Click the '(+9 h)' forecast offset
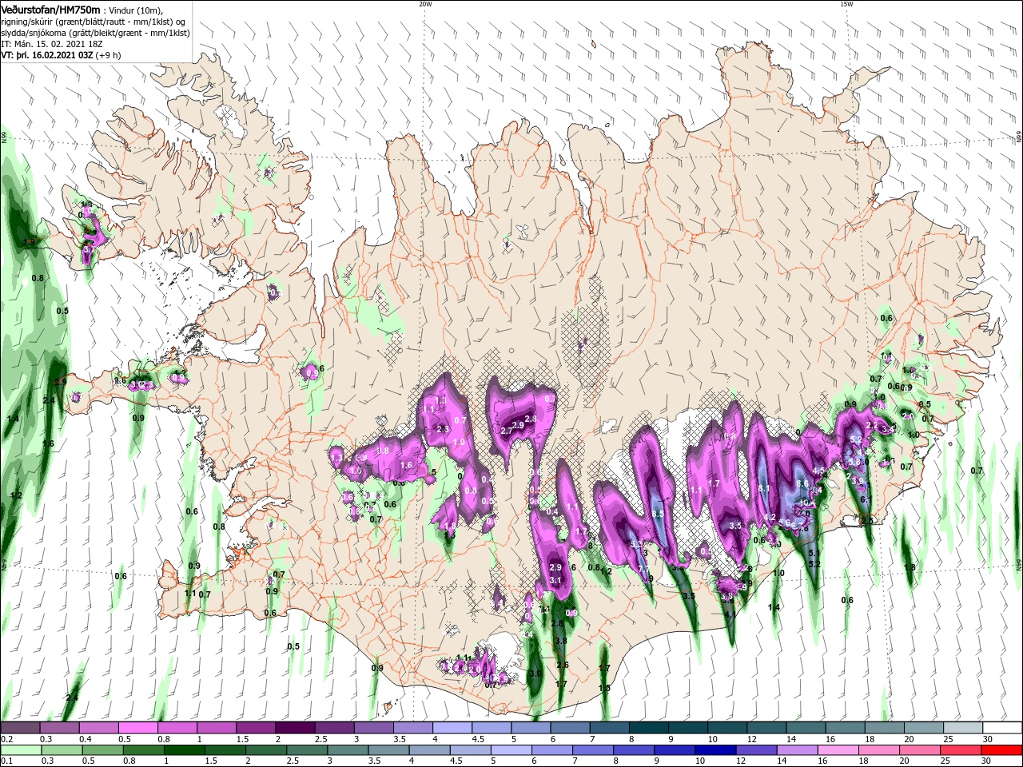Screen dimensions: 1023x767 [109, 55]
